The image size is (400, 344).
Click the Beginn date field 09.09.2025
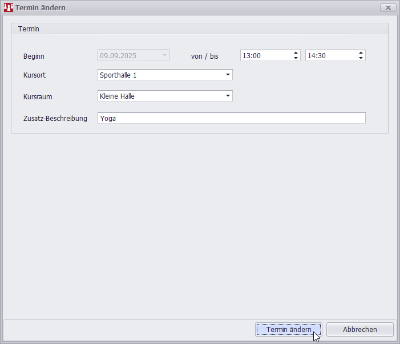(128, 55)
